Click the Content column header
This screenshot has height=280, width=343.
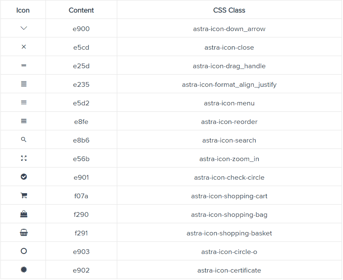[x=81, y=10]
